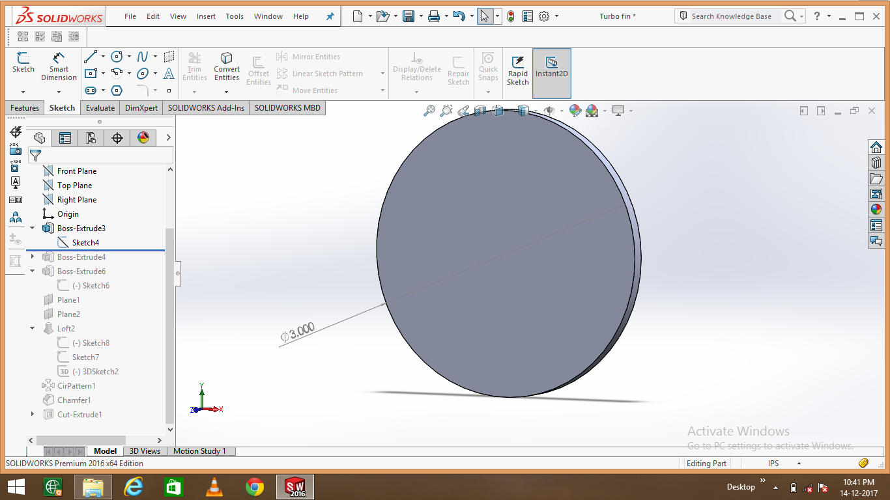Click the Zoom to Fit icon
The image size is (890, 500).
pos(429,111)
